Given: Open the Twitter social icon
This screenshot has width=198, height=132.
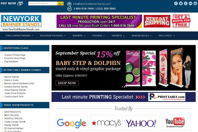Looking at the screenshot, I should coord(181,3).
